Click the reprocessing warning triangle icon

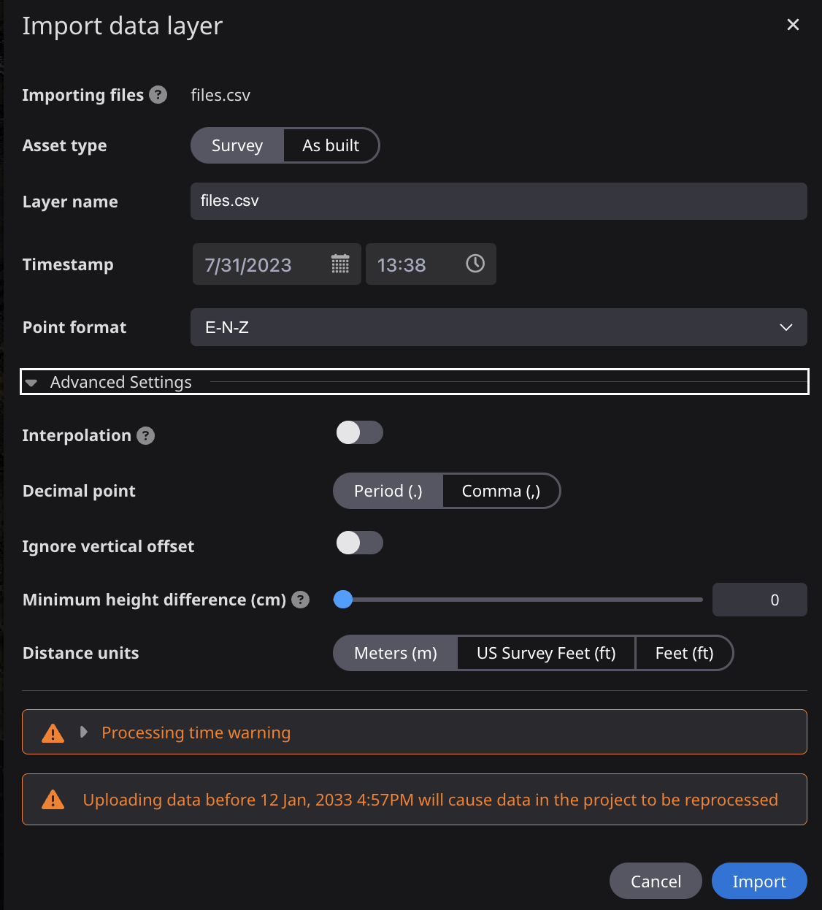pyautogui.click(x=52, y=799)
